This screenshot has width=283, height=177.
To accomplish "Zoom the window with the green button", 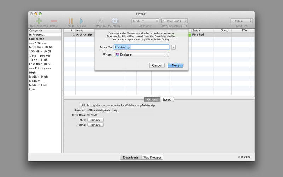I will coord(40,14).
